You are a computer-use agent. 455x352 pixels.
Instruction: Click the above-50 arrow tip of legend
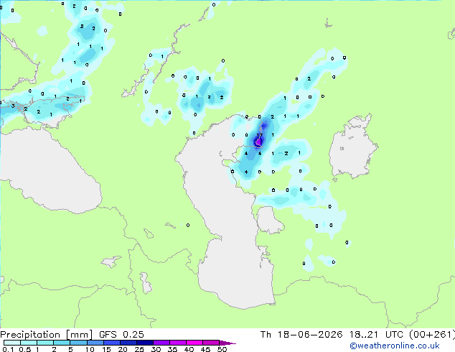pos(227,343)
